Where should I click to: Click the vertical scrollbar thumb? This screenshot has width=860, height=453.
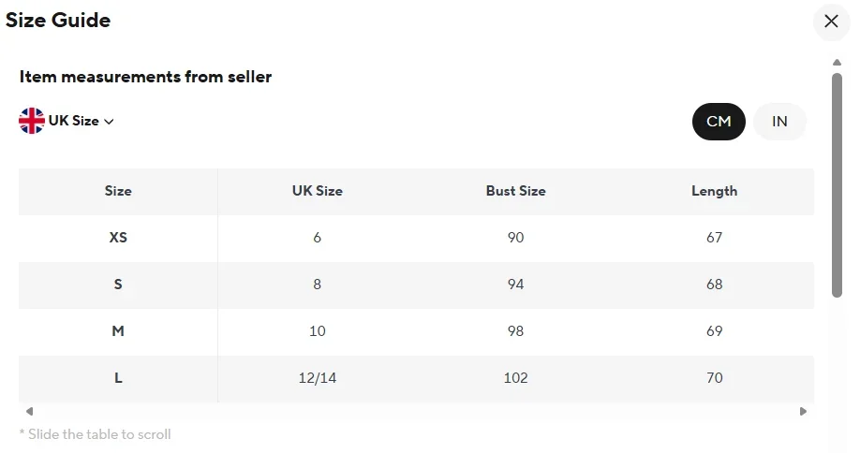(837, 185)
